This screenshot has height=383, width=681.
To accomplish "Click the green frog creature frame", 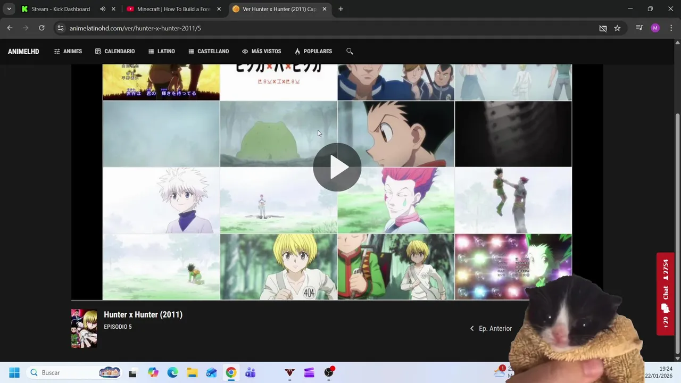I will [278, 134].
